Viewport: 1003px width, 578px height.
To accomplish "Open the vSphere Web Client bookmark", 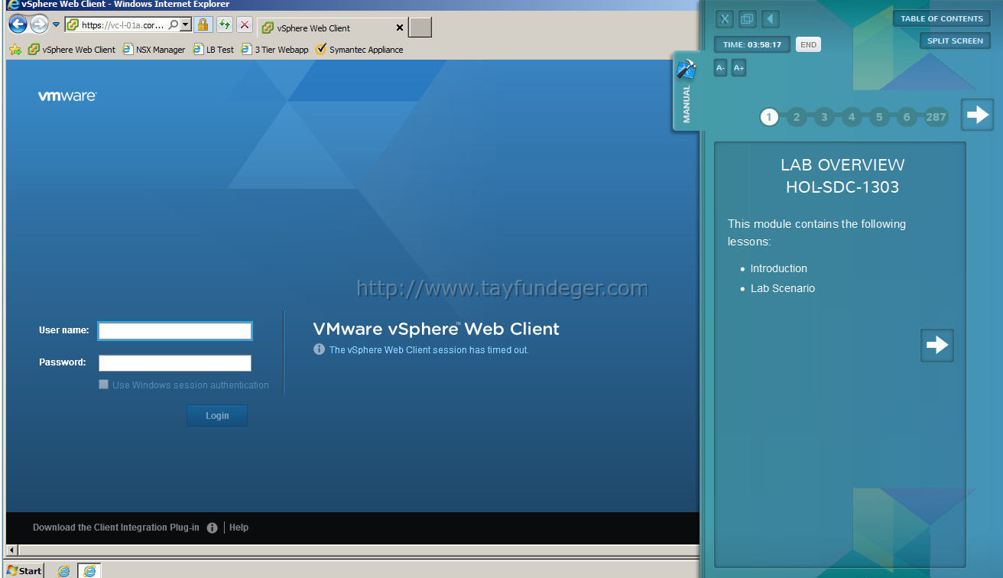I will pos(72,50).
